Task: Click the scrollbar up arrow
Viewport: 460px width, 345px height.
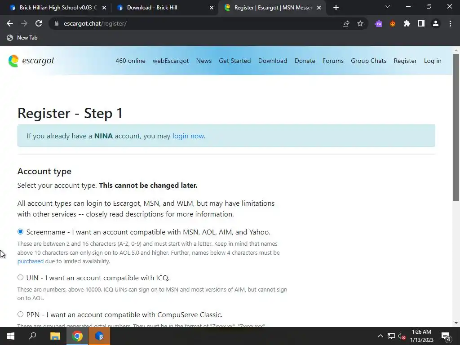Action: [456, 50]
